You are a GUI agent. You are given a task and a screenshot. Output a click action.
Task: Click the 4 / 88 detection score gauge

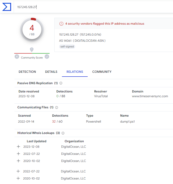click(x=32, y=30)
